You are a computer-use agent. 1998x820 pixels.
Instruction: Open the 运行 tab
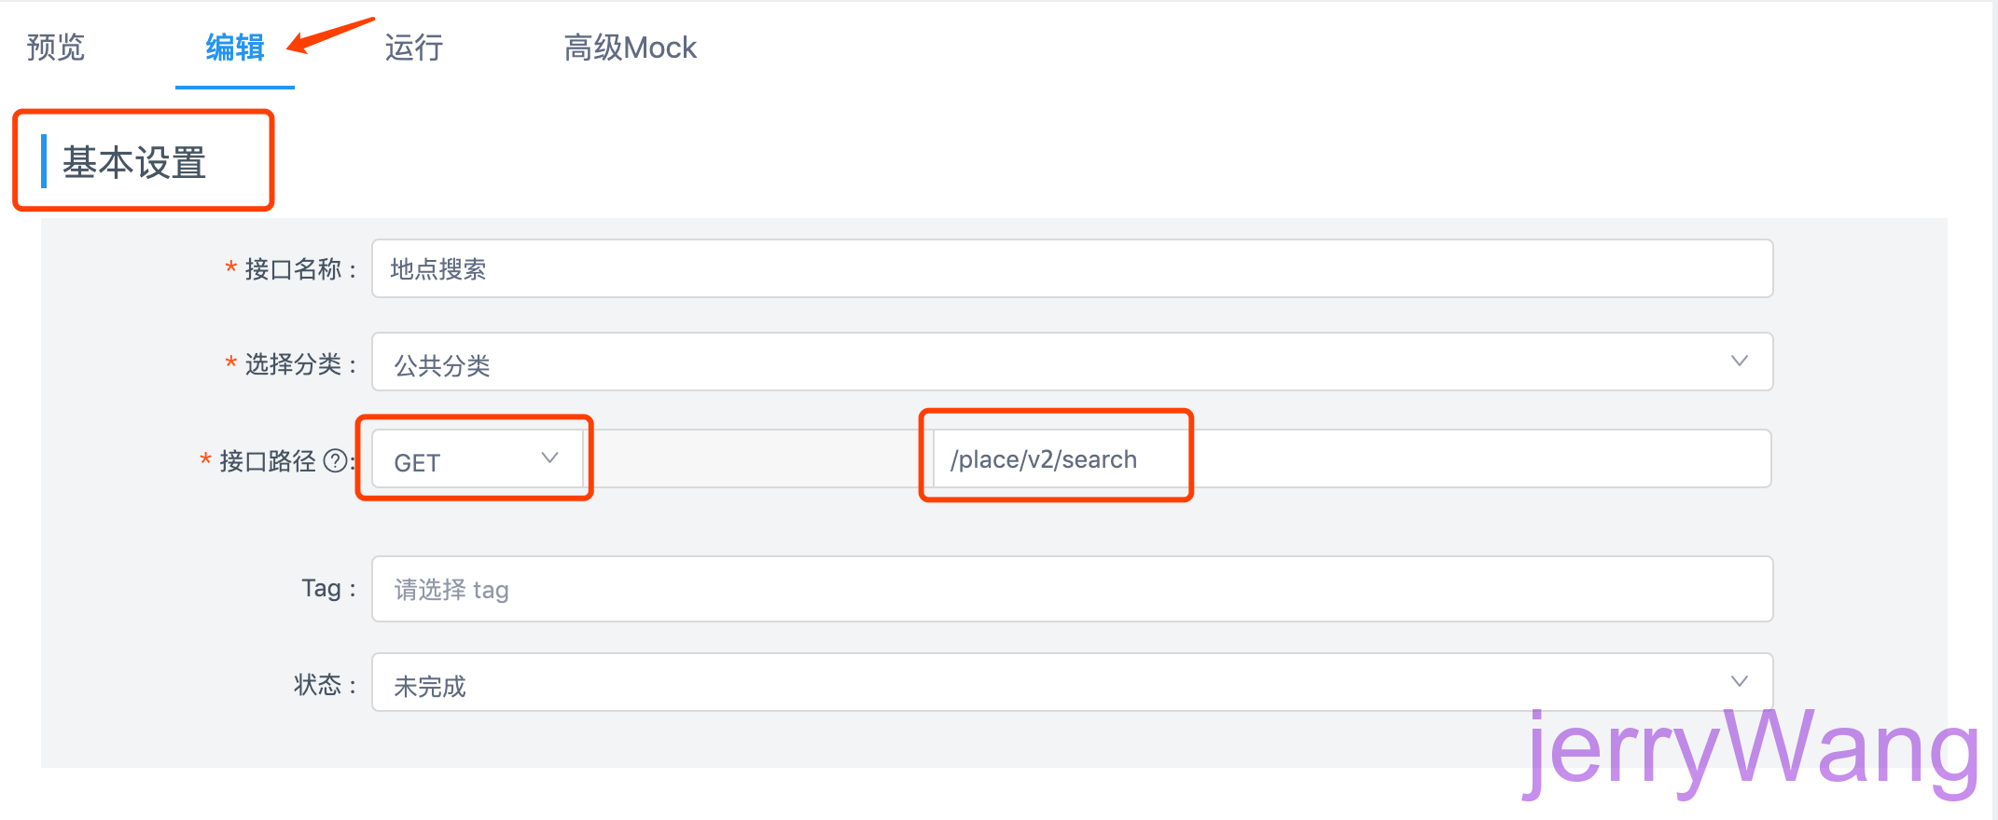coord(413,48)
